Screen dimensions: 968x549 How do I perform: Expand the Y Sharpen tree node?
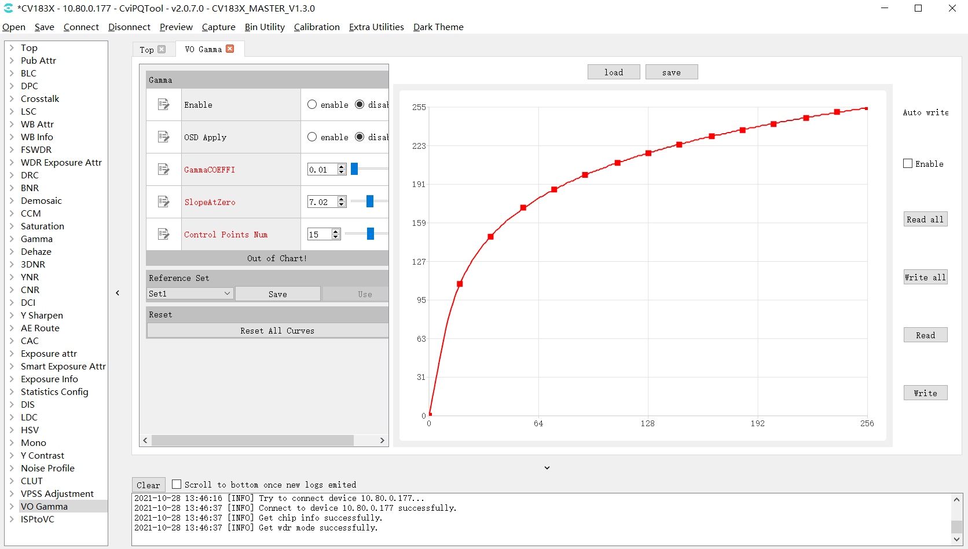[x=12, y=315]
